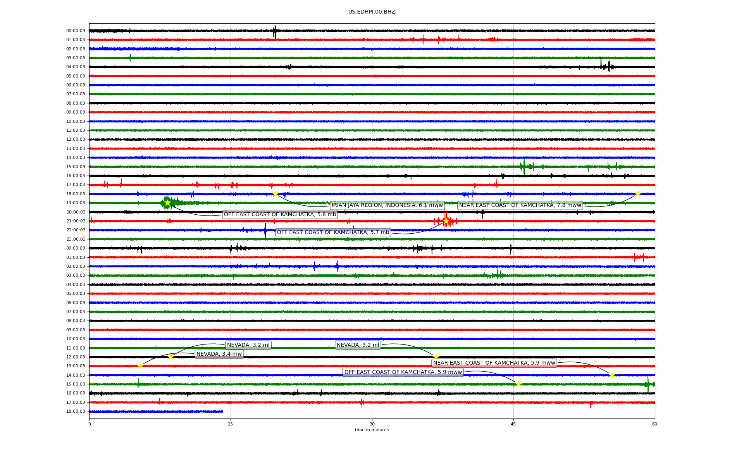The width and height of the screenshot is (744, 465).
Task: Click the plot title US.EDHPI.00.BHZ
Action: [372, 12]
